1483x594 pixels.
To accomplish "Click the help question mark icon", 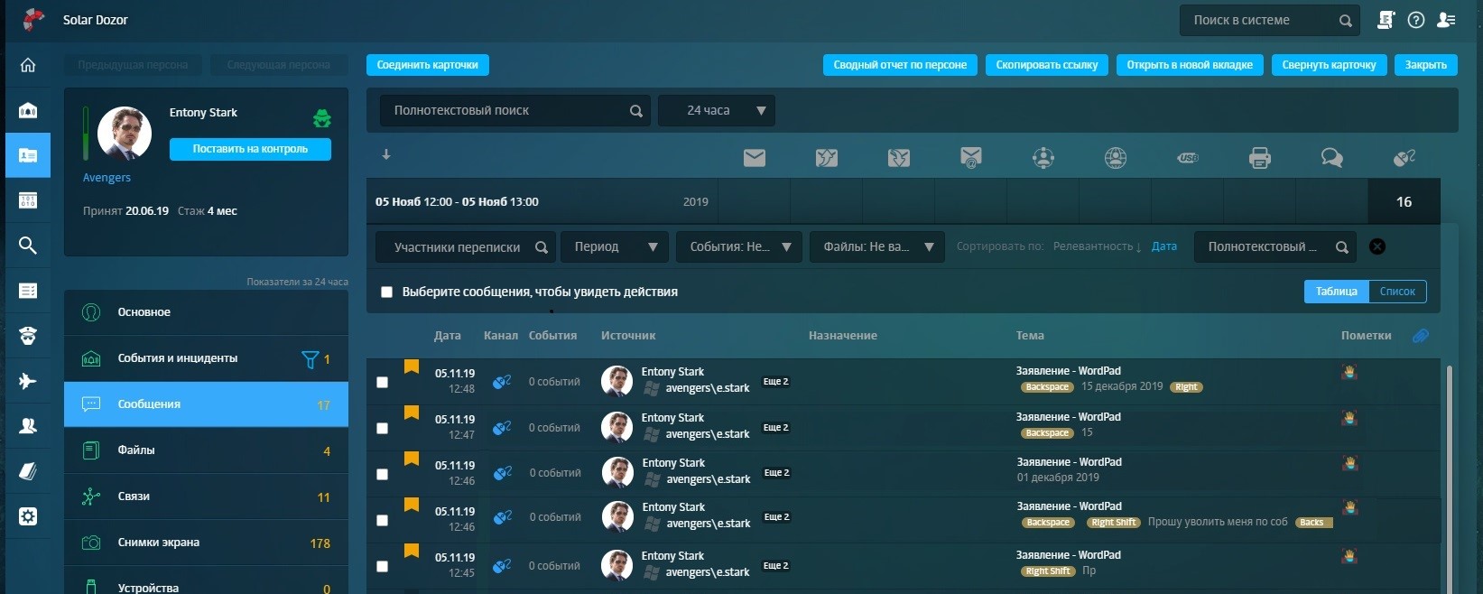I will [1416, 20].
